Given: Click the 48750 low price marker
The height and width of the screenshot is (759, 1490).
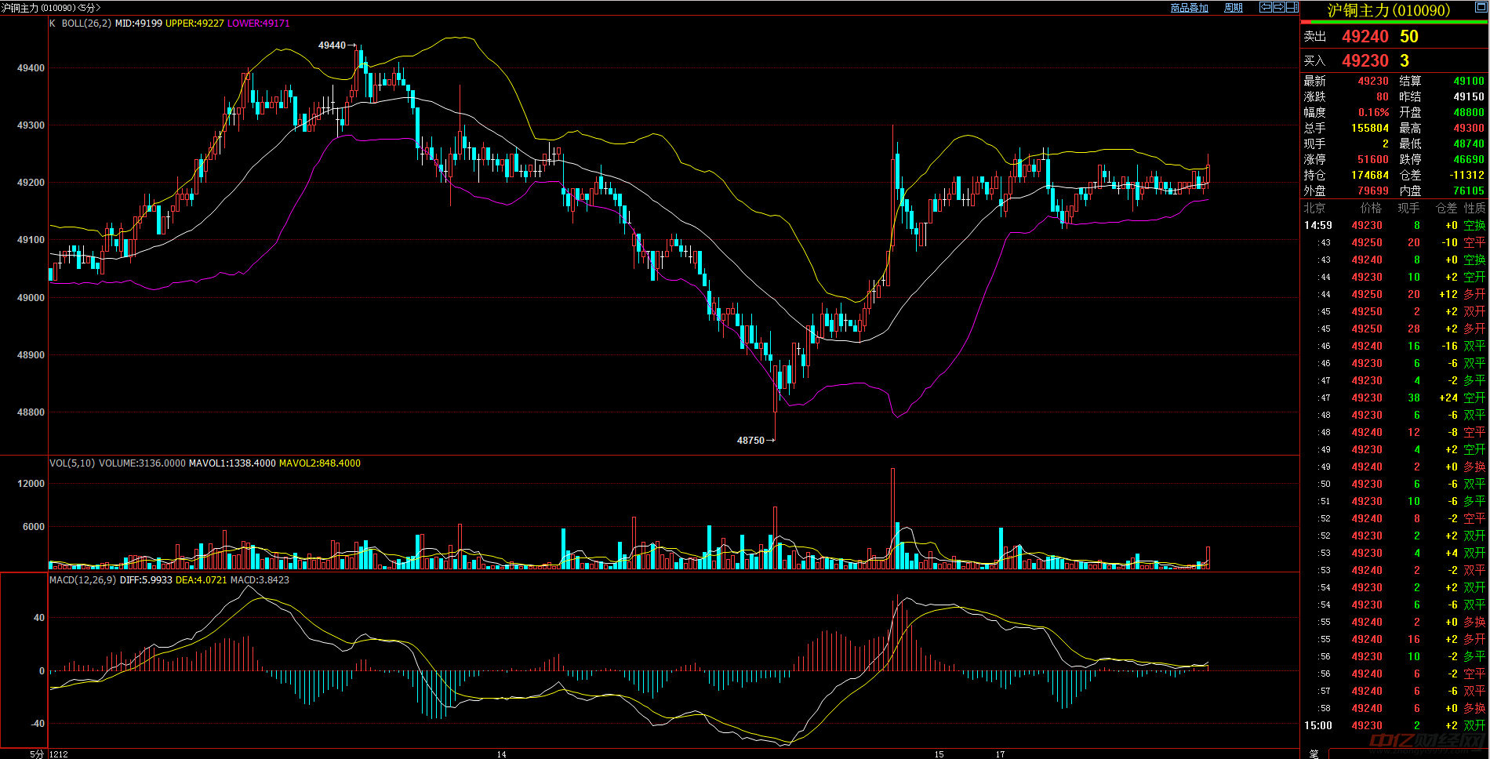Looking at the screenshot, I should (x=750, y=441).
